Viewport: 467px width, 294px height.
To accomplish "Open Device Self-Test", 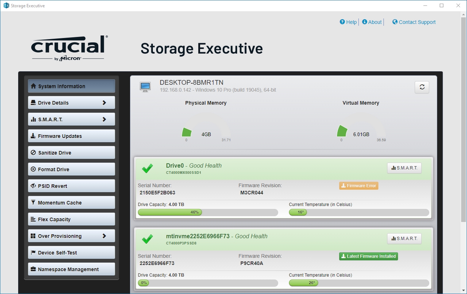I will pyautogui.click(x=72, y=253).
